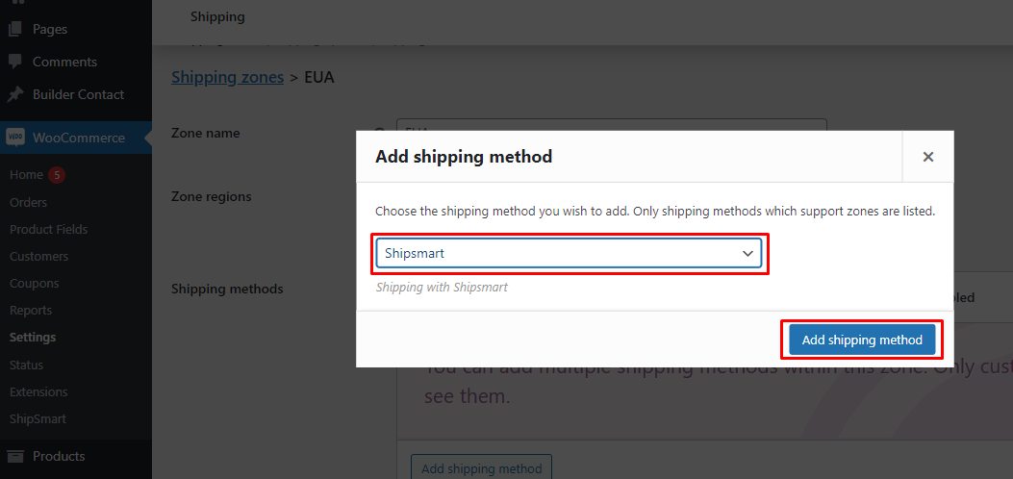The image size is (1013, 479).
Task: Close the Add shipping method dialog
Action: tap(927, 157)
